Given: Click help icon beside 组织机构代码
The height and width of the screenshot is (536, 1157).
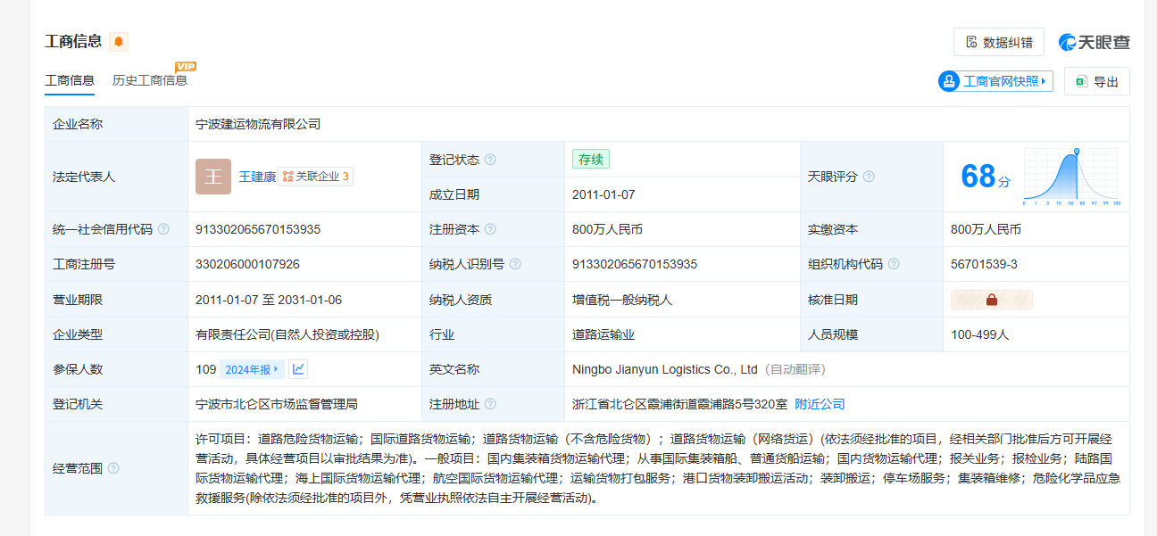Looking at the screenshot, I should tap(894, 264).
